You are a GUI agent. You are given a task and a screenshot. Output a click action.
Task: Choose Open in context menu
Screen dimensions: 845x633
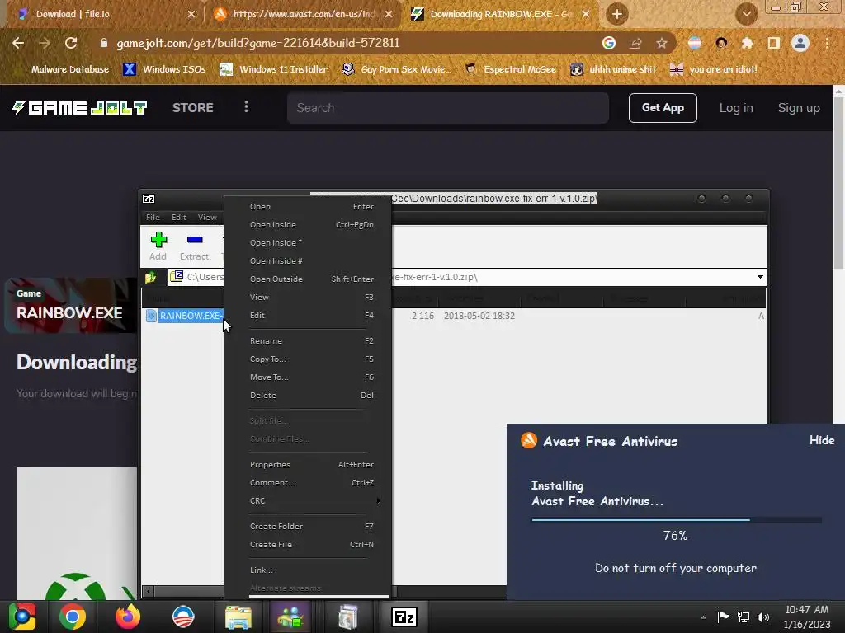click(x=308, y=206)
